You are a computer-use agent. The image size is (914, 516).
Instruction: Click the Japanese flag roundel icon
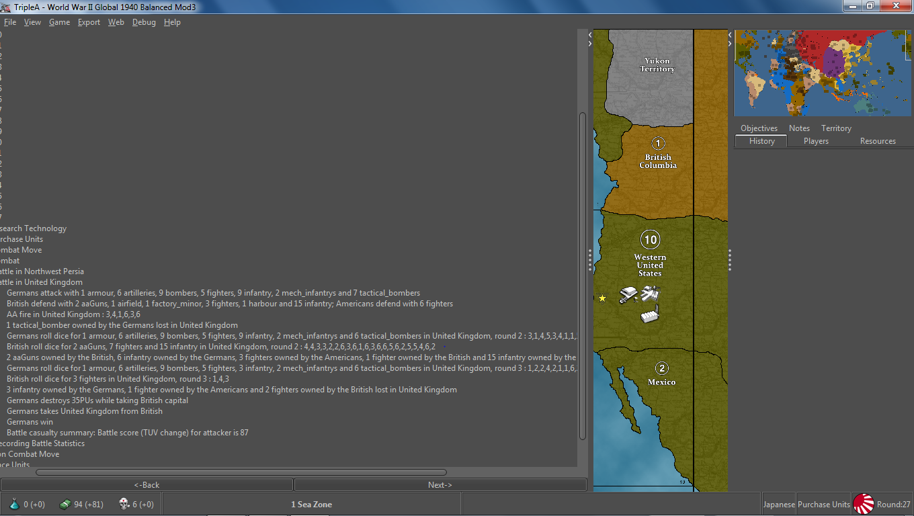coord(863,504)
